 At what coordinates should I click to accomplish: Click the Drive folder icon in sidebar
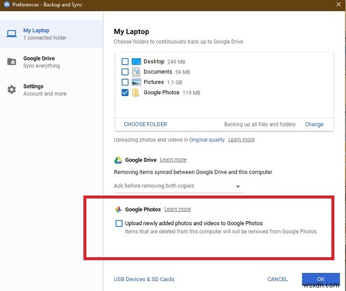(x=12, y=62)
